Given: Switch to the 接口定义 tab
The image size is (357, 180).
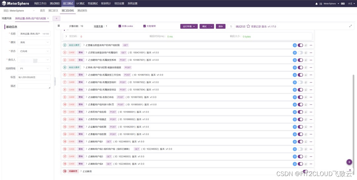Looking at the screenshot, I should pos(54,11).
